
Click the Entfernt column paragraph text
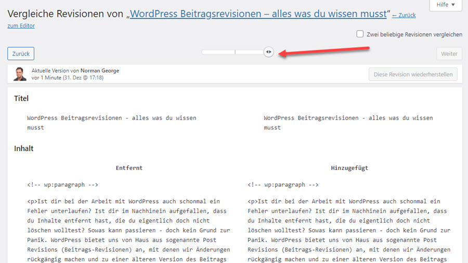[128, 230]
